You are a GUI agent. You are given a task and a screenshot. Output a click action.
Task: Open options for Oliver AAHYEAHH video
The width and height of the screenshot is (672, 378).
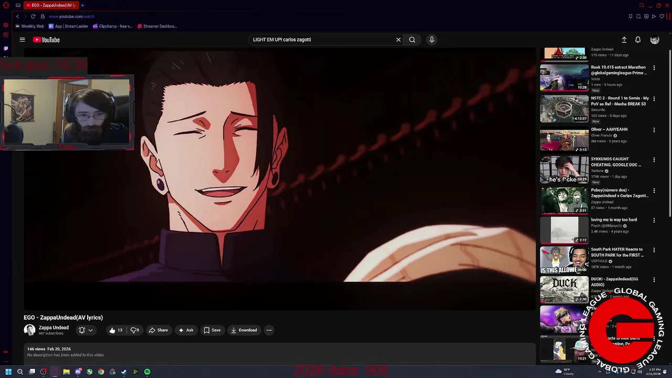tap(654, 130)
